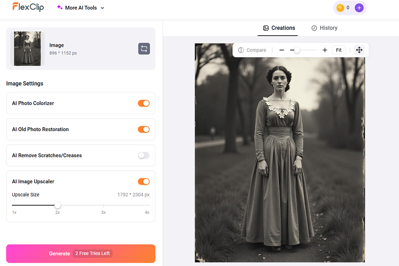Click the 3x upscale mark
The image size is (399, 266).
103,205
